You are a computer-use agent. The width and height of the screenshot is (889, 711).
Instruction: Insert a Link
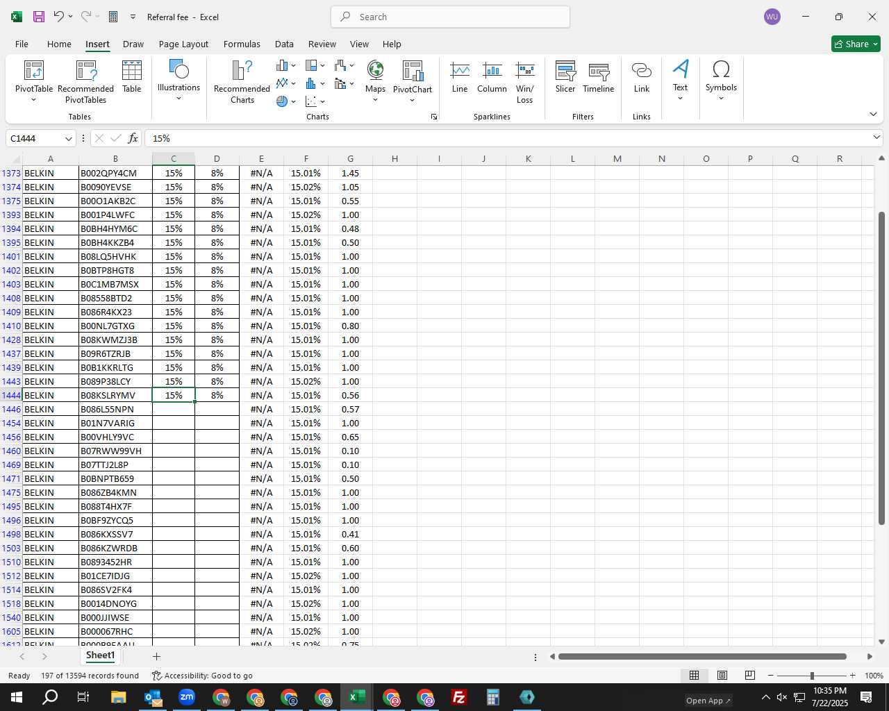642,78
